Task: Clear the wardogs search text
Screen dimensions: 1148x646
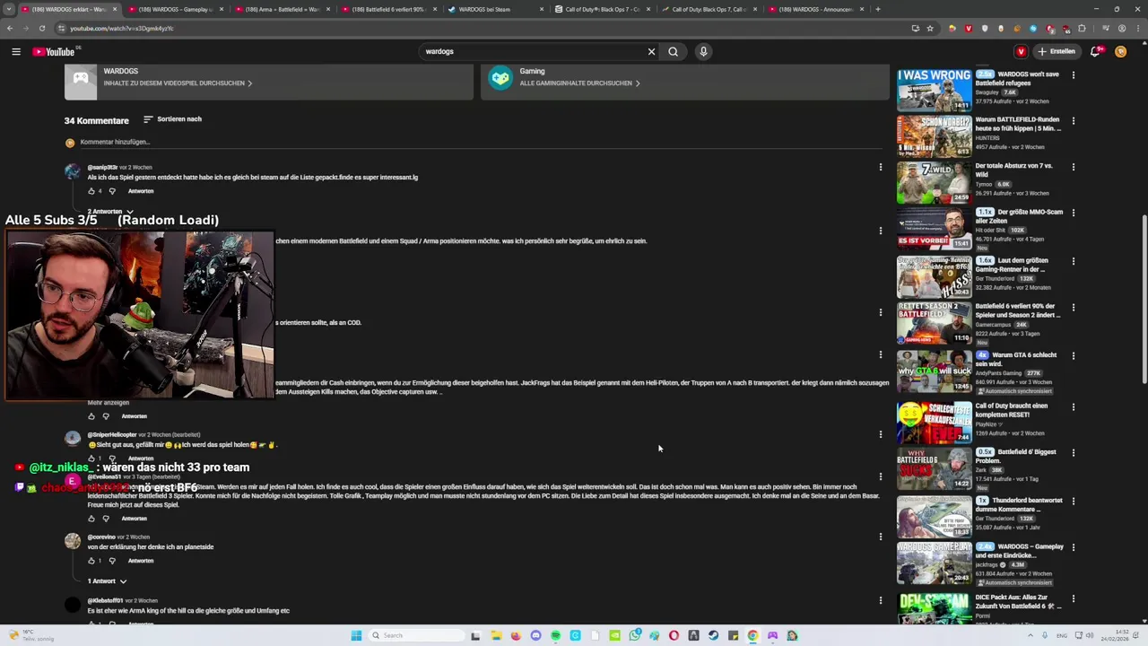Action: [651, 51]
